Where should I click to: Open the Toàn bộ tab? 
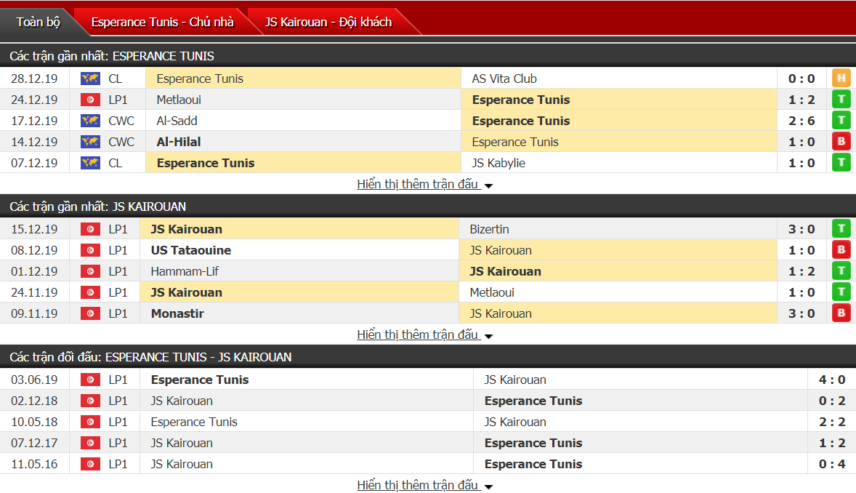click(x=39, y=22)
